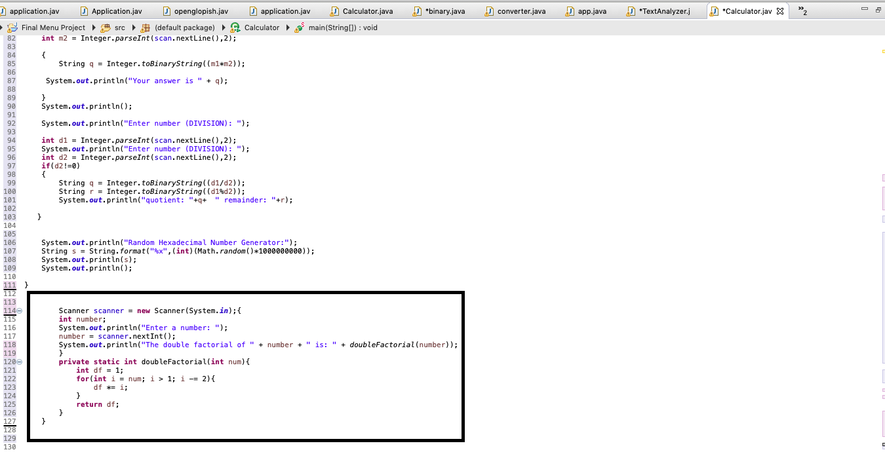This screenshot has height=452, width=885.
Task: Restore the editor area with the restore icon
Action: tap(878, 9)
